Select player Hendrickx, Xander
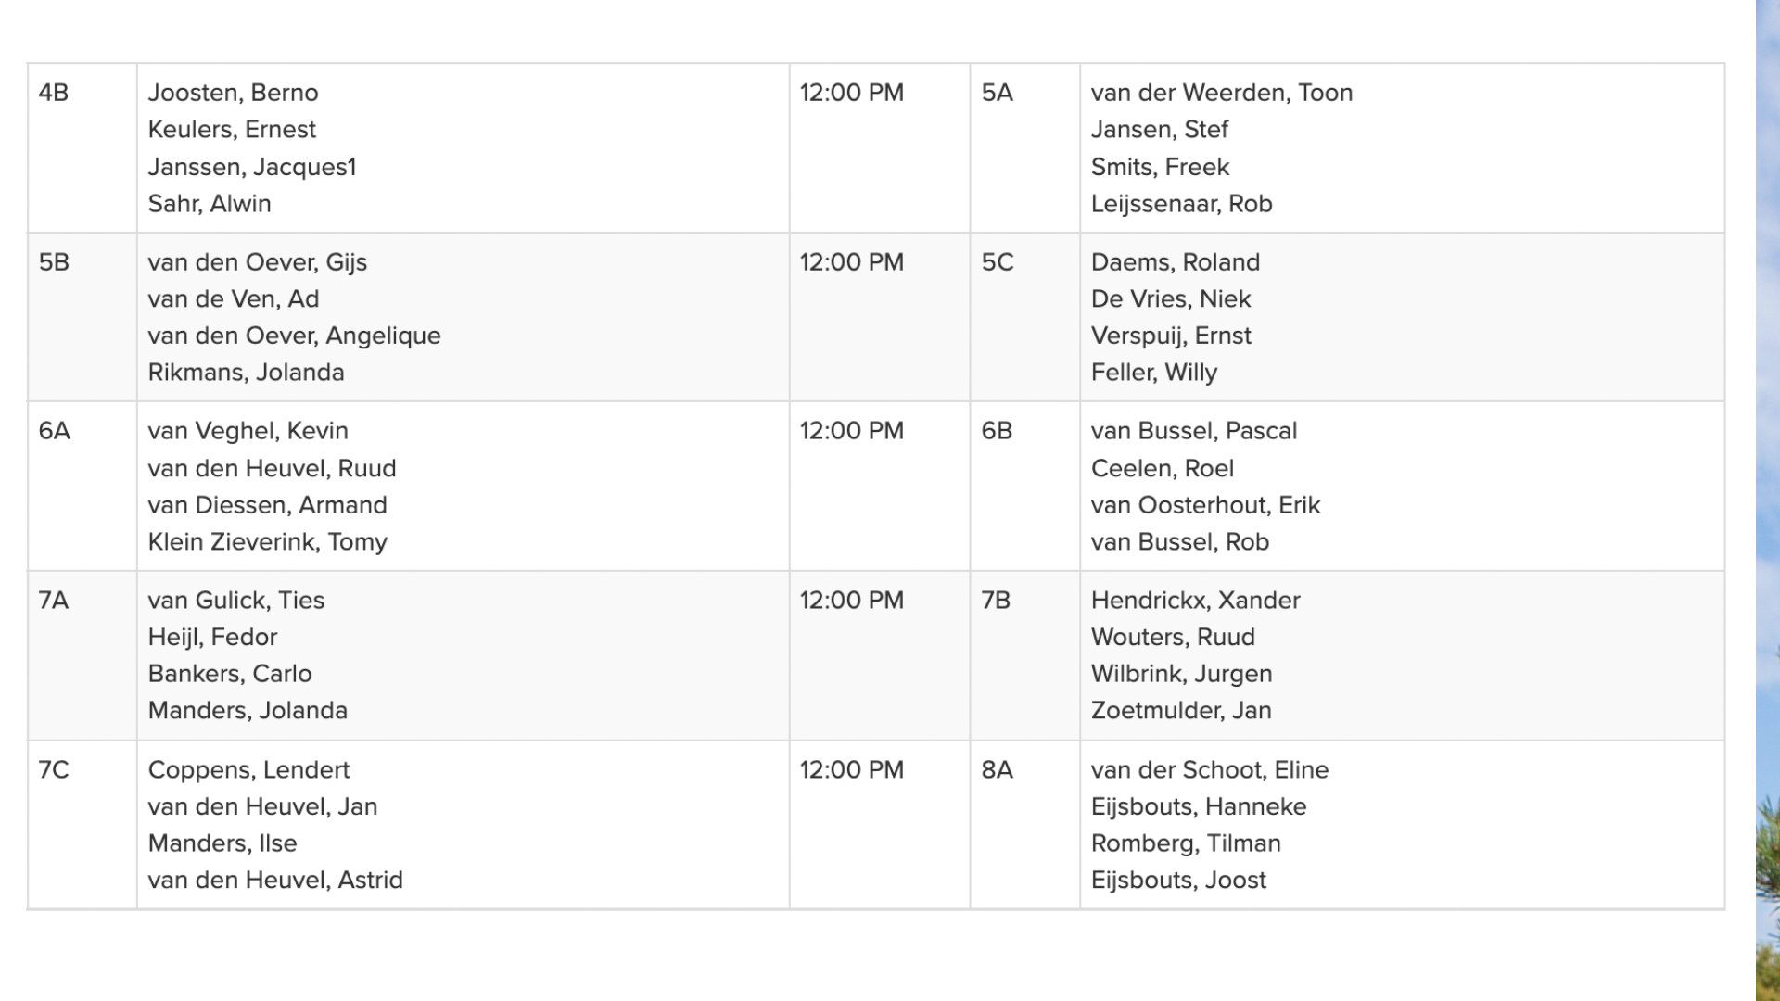 (x=1195, y=601)
